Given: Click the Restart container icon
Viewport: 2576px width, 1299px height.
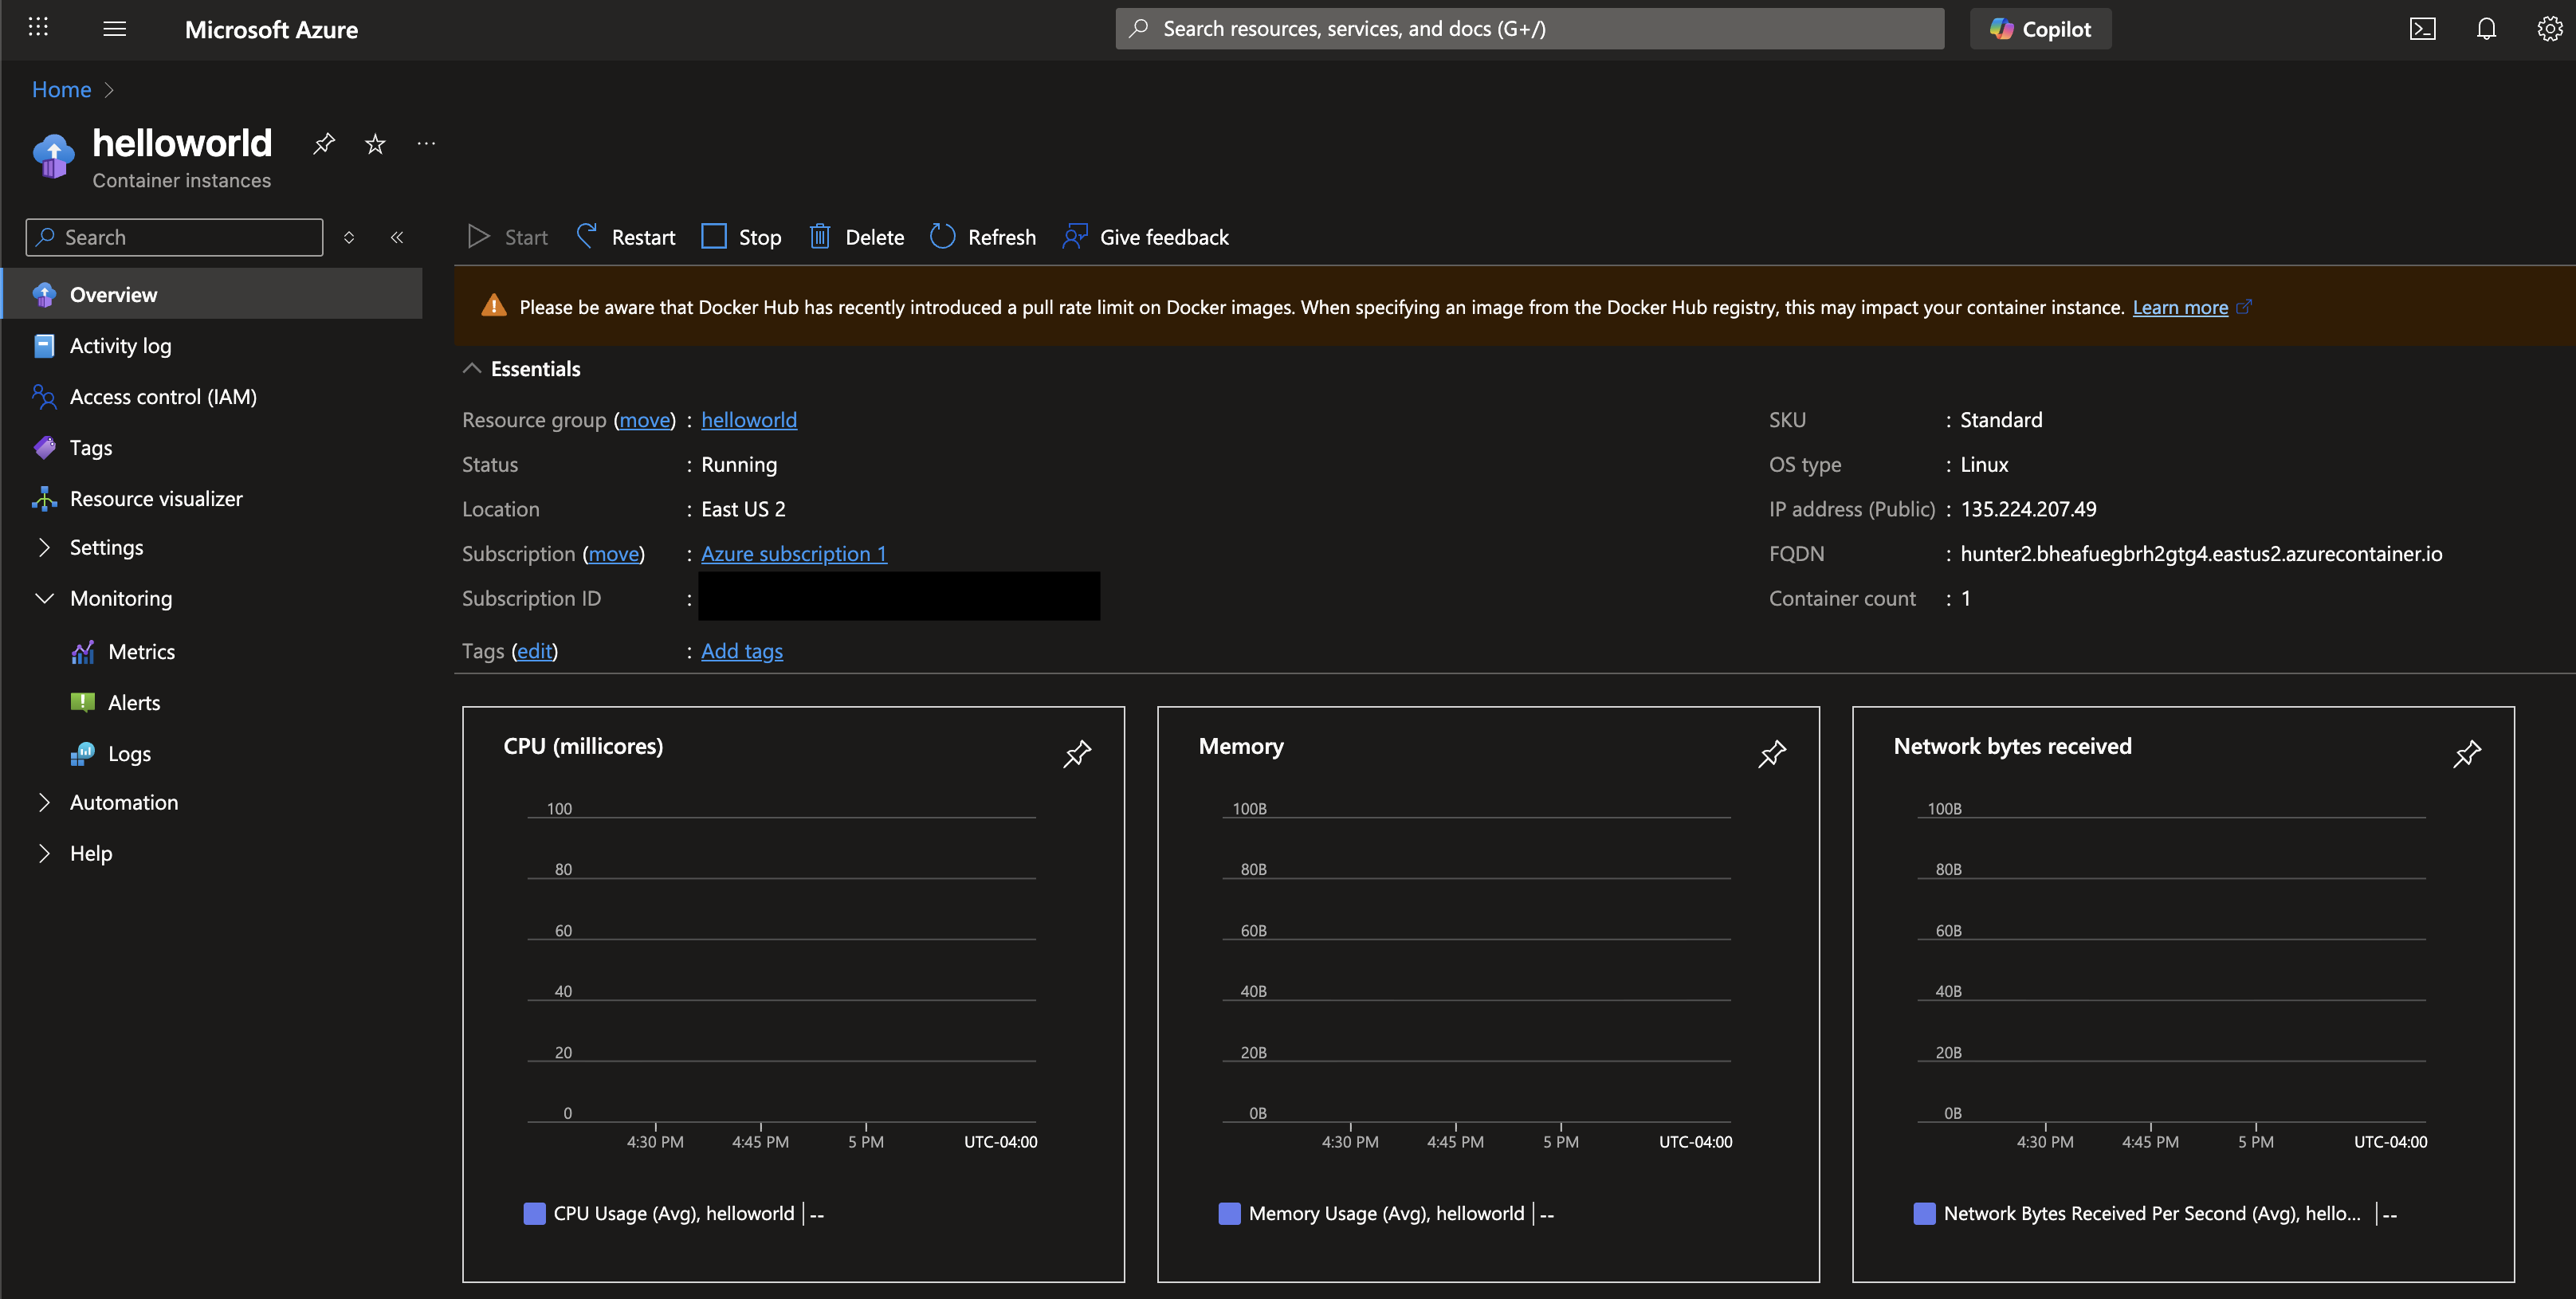Looking at the screenshot, I should click(x=587, y=236).
